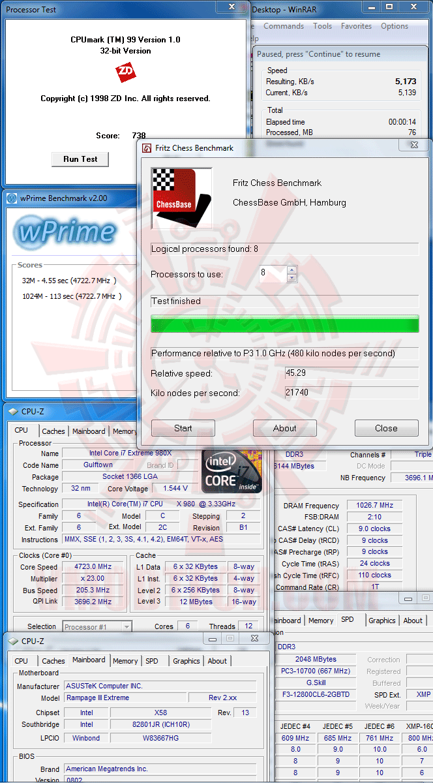Click the processor name Intel Core i7 Extreme 980X
Viewport: 433px width, 783px height.
tap(131, 453)
